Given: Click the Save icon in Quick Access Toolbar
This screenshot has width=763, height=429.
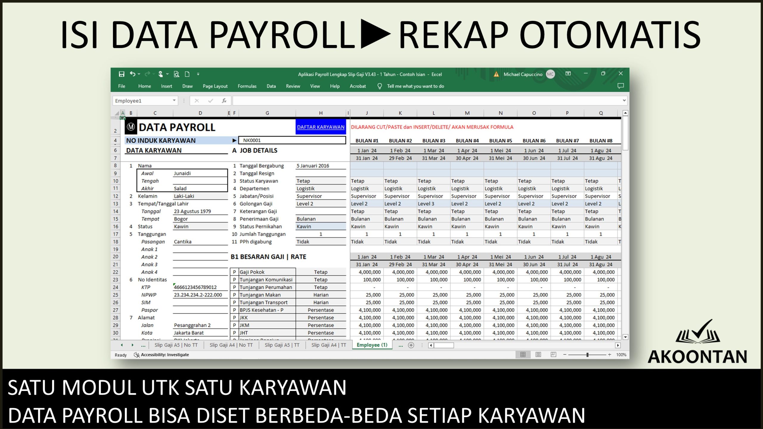Looking at the screenshot, I should pos(122,74).
